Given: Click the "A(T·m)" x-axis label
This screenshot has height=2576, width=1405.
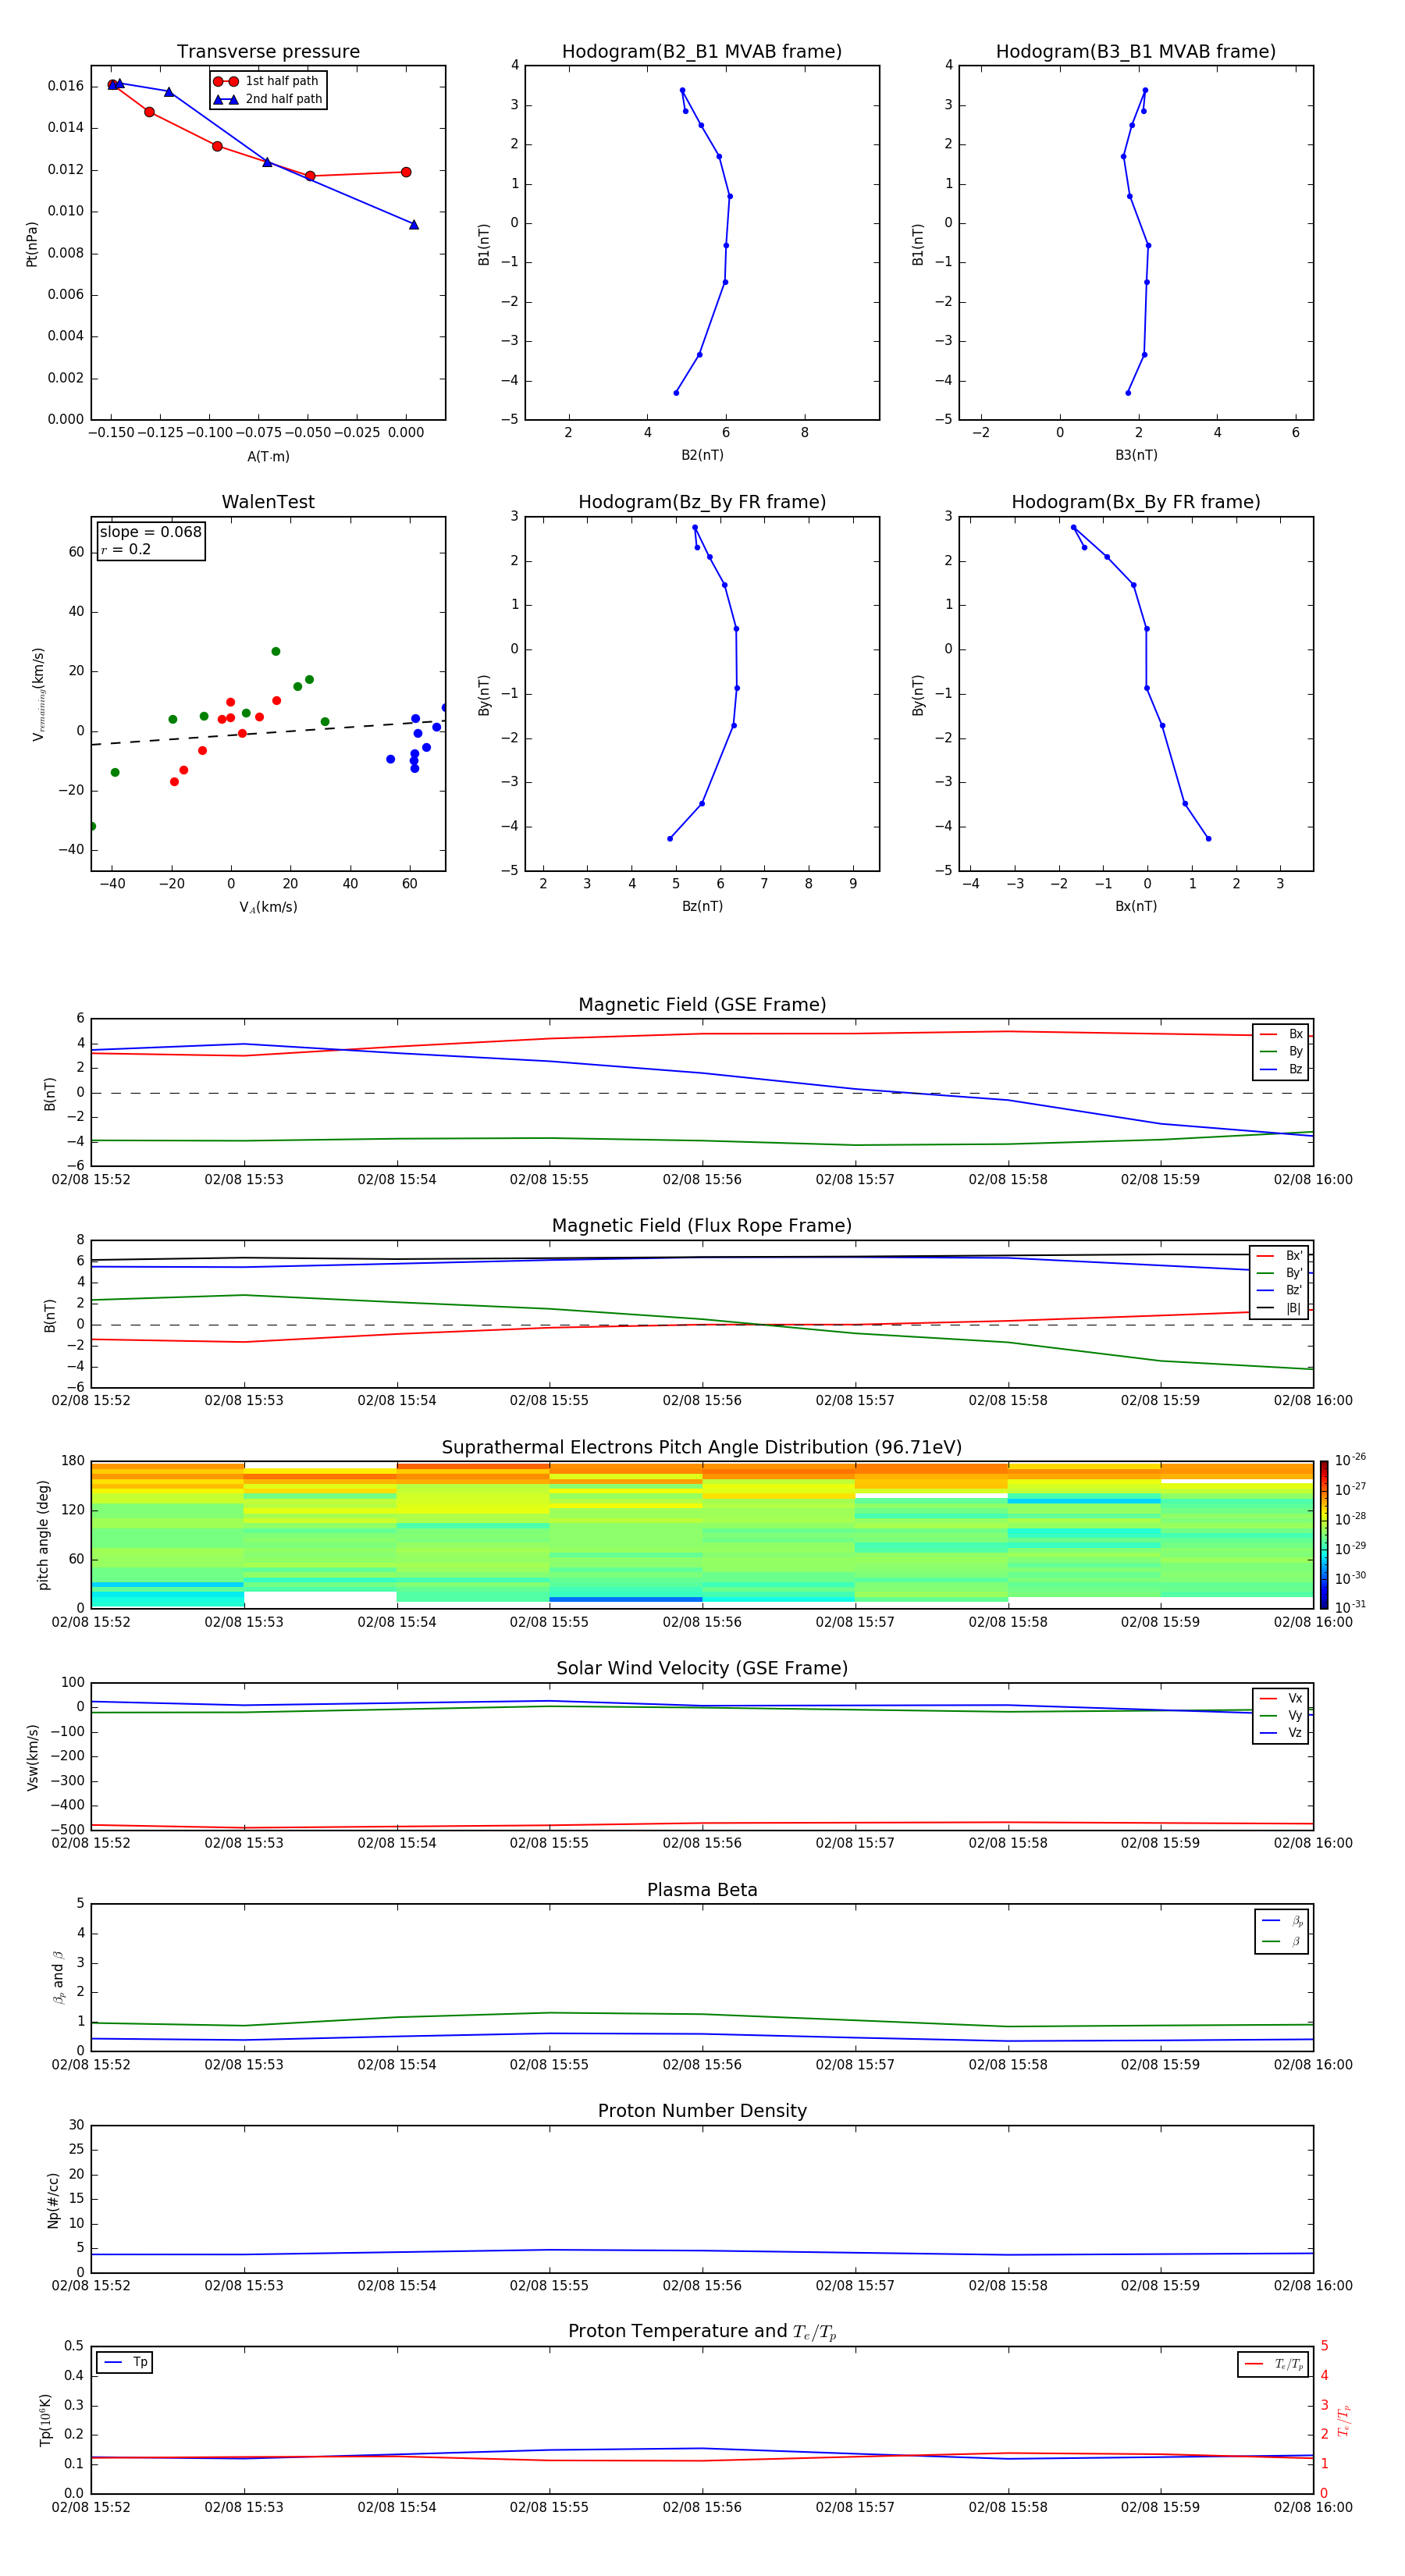Looking at the screenshot, I should pos(268,457).
